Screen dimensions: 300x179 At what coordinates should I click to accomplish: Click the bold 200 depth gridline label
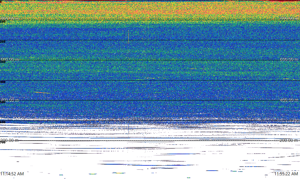[3, 42]
